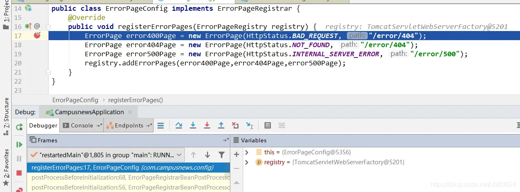The width and height of the screenshot is (520, 192).
Task: Place cursor on line 17 error400Page code
Action: [256, 36]
